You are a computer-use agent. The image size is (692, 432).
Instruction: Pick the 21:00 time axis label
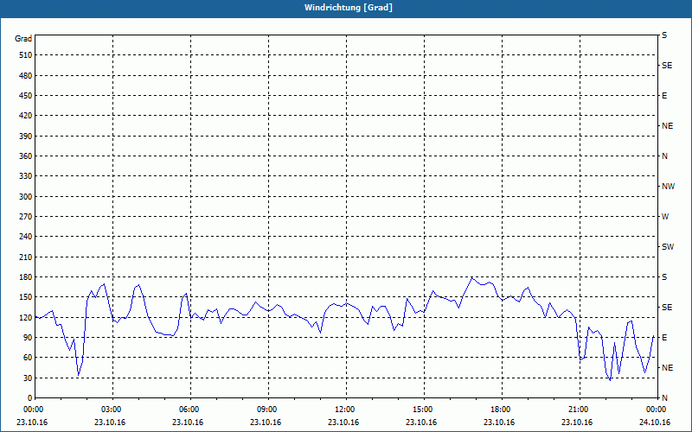[x=578, y=410]
